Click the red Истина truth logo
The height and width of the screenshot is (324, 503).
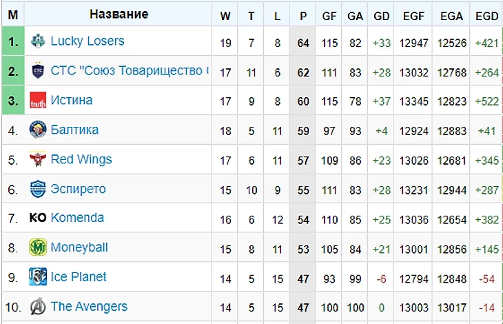point(38,100)
